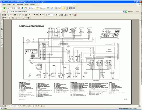Click the red Adobe icon at the Acrobat toolbar end
Screen dimensions: 142x110
point(75,15)
